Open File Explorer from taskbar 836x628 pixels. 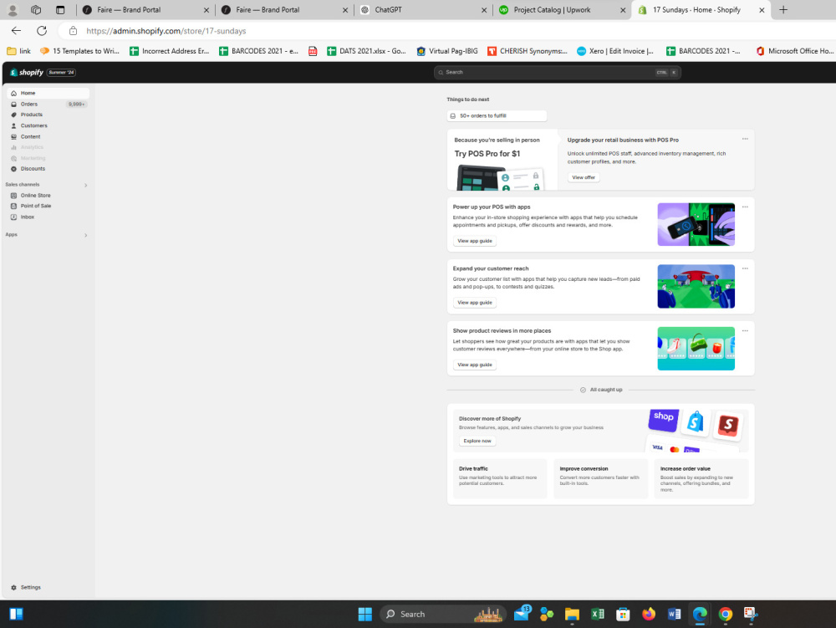coord(572,614)
